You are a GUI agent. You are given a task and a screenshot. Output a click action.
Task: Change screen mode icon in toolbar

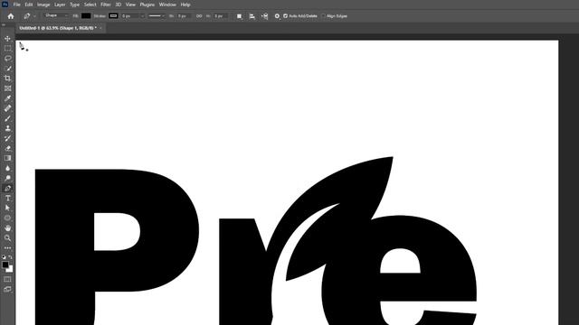(7, 290)
